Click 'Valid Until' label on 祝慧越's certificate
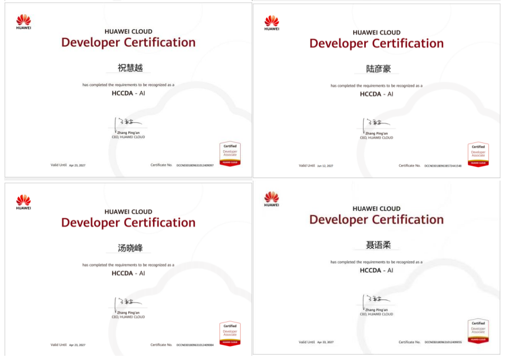This screenshot has height=359, width=507. [58, 165]
